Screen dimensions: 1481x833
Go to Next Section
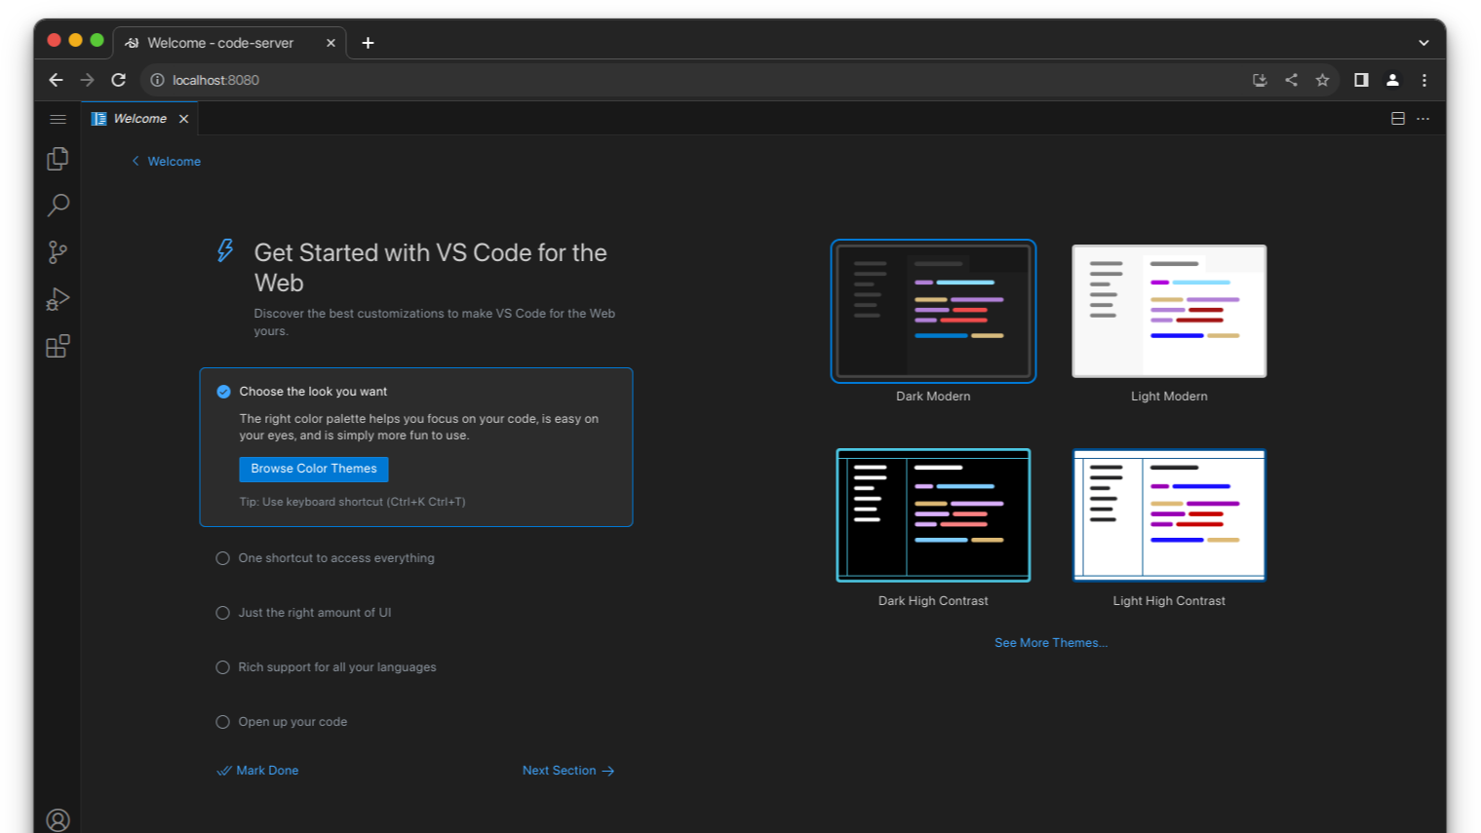click(568, 771)
